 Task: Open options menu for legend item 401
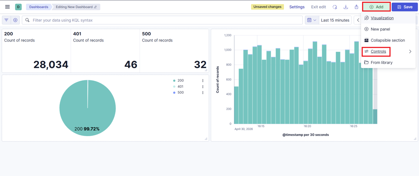pyautogui.click(x=203, y=87)
